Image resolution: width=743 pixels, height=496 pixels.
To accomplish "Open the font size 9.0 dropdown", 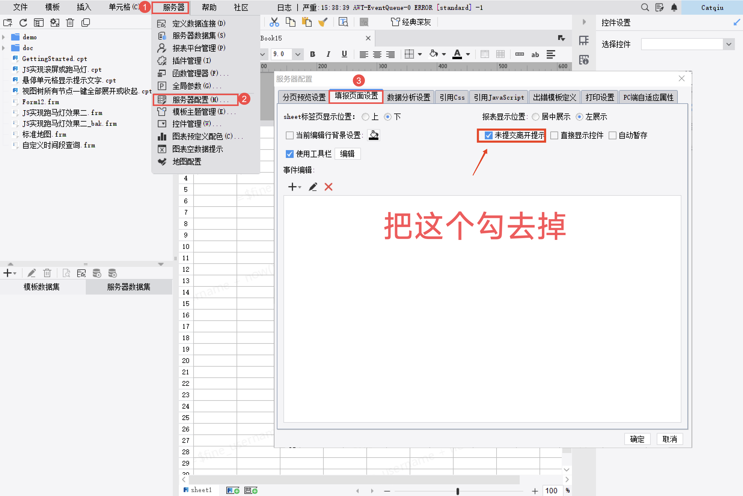I will point(298,54).
